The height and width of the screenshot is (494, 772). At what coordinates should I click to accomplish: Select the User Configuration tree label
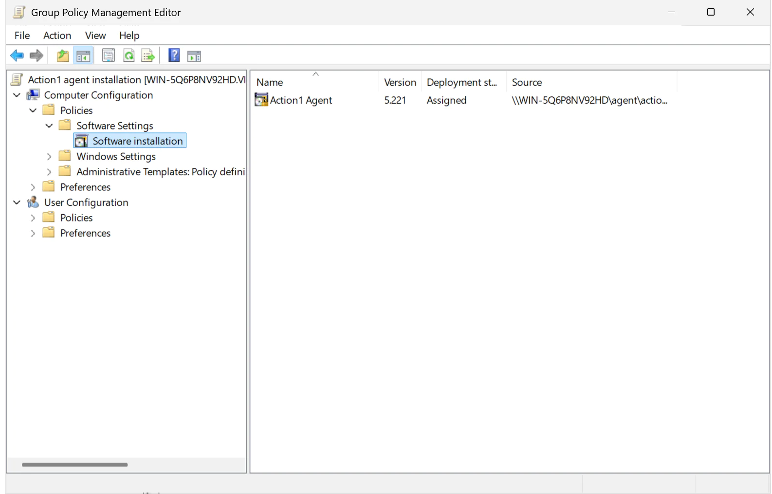pos(86,202)
